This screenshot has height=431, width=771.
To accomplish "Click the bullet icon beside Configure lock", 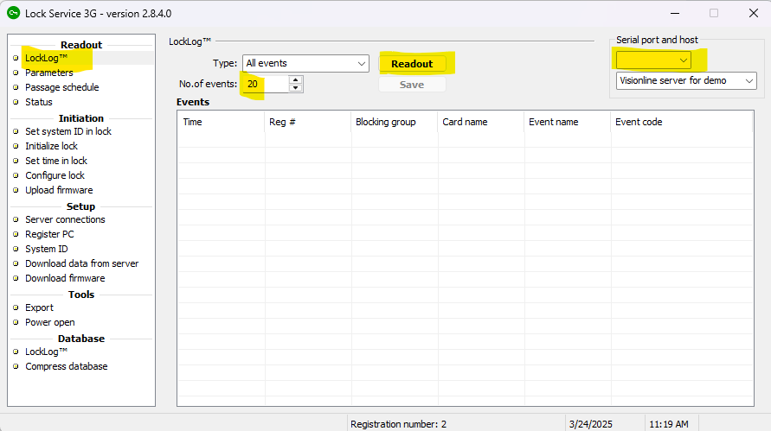I will tap(16, 175).
